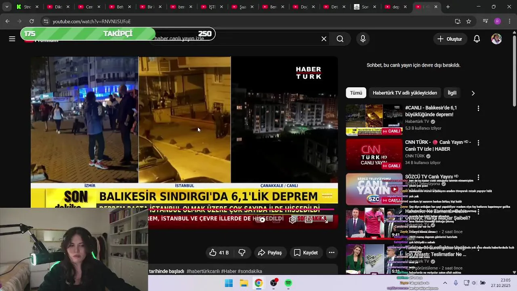Enter fullscreen in video player
The width and height of the screenshot is (517, 291).
point(325,220)
